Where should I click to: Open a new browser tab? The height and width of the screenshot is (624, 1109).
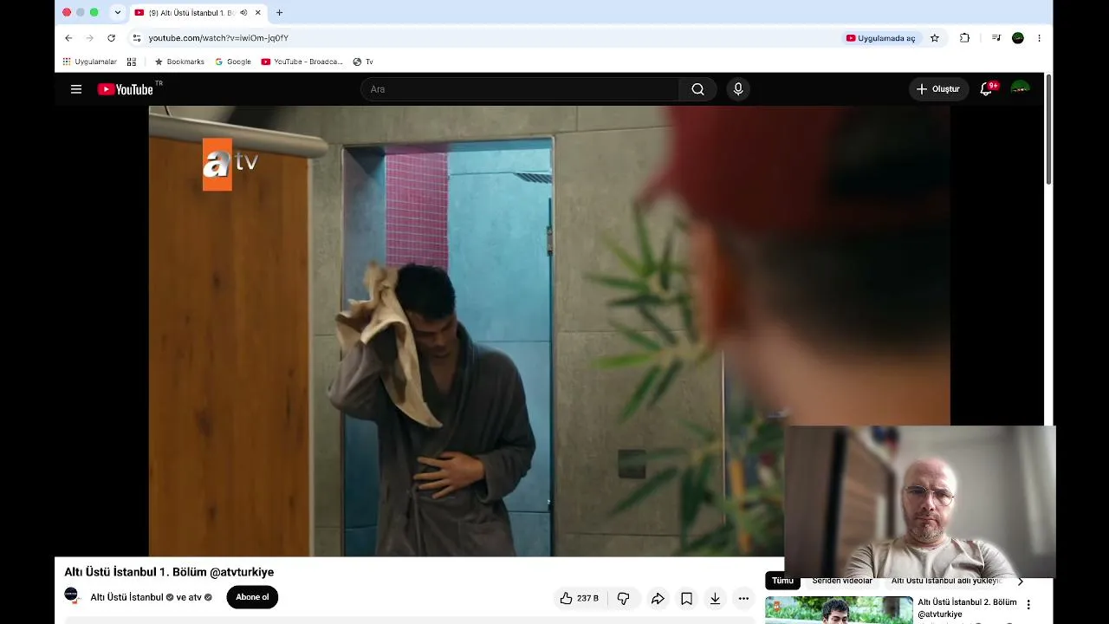tap(279, 13)
